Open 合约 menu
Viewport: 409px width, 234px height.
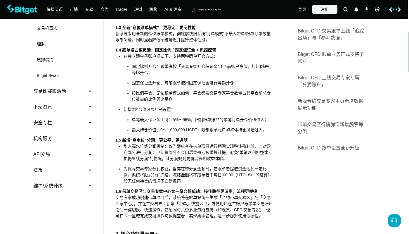tap(104, 9)
